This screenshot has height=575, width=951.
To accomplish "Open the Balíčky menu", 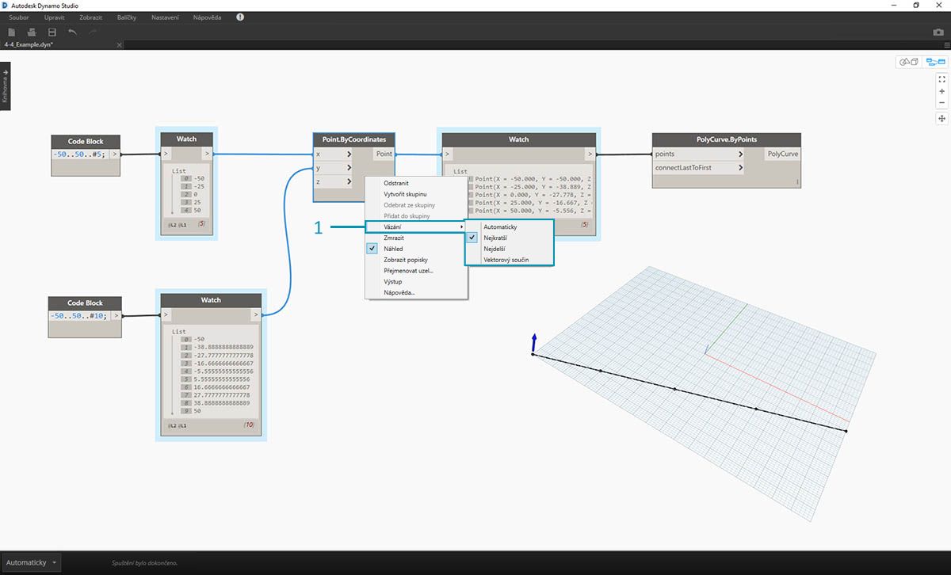I will [128, 17].
